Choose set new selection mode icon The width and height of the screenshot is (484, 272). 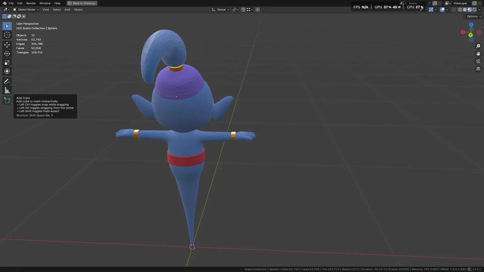point(5,16)
